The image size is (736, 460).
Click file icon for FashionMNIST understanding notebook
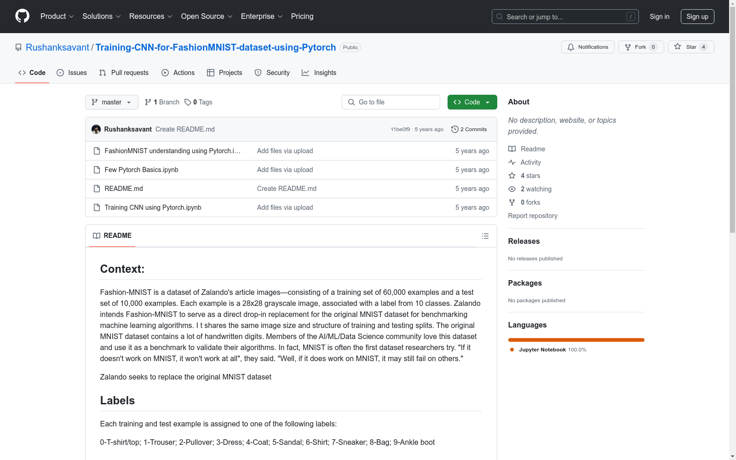pyautogui.click(x=97, y=151)
